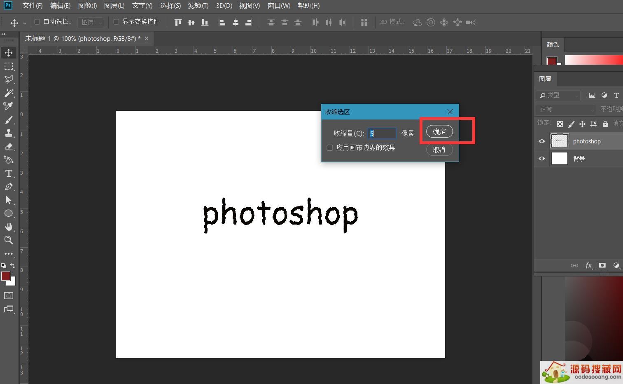Close the 未标题-1 document tab
Viewport: 623px width, 384px height.
147,38
